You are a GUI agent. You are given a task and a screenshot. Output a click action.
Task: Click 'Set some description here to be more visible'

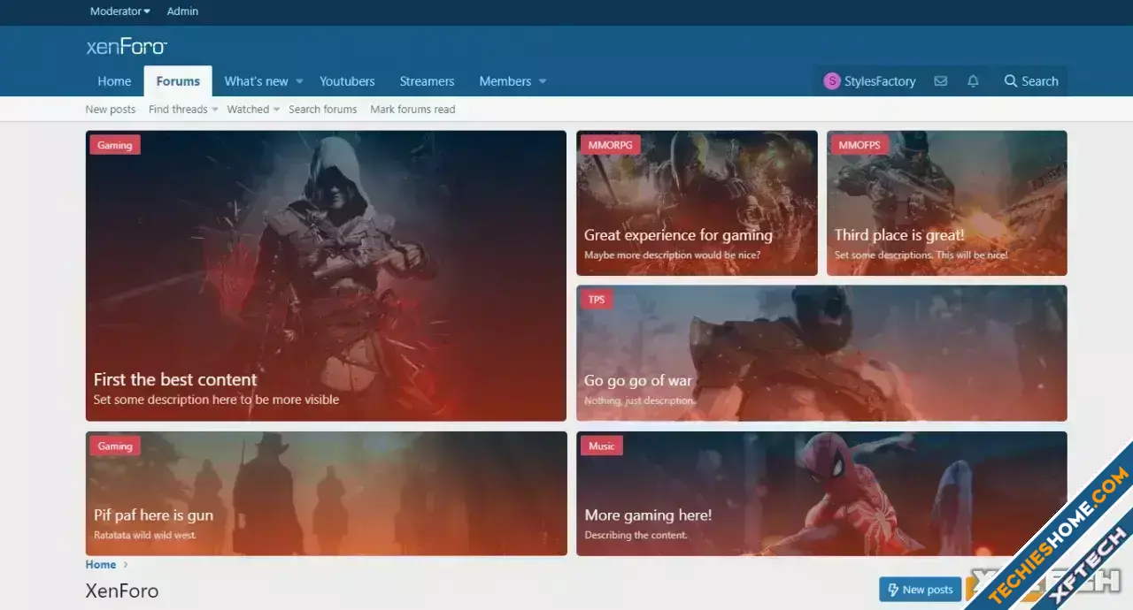[x=216, y=400]
